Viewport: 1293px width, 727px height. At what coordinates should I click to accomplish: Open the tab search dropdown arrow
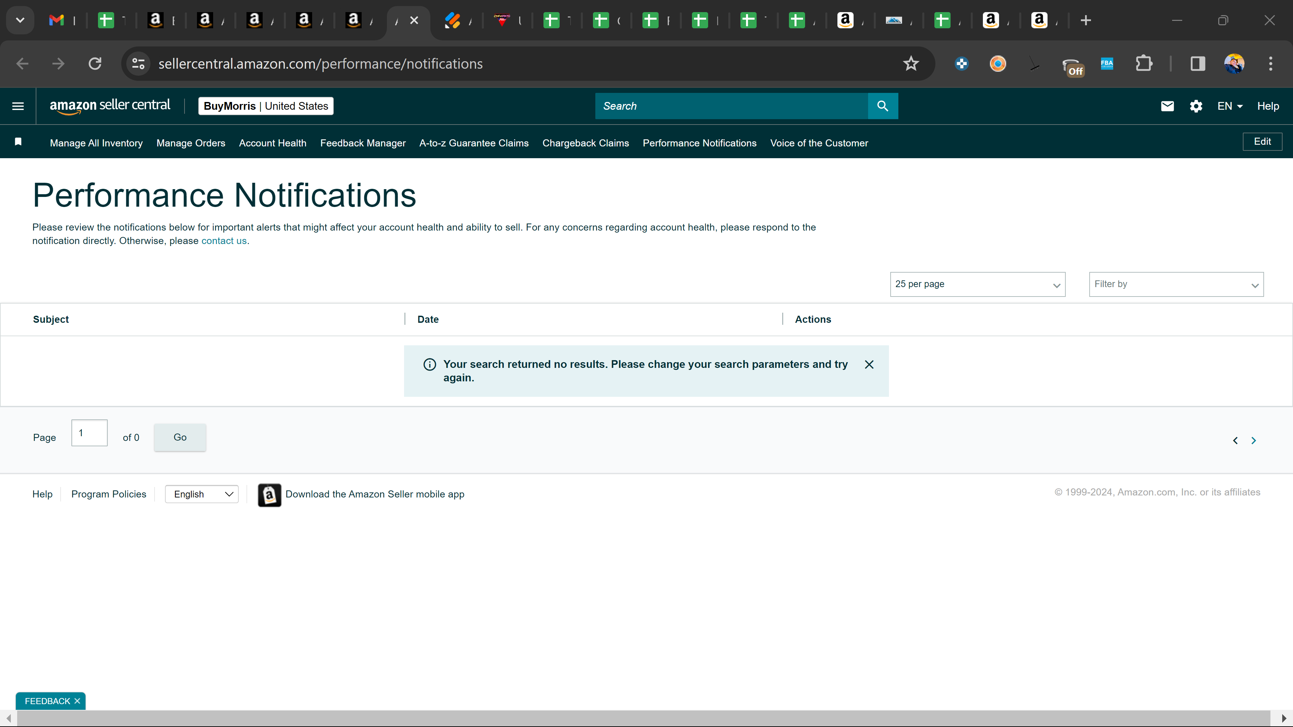click(x=20, y=21)
